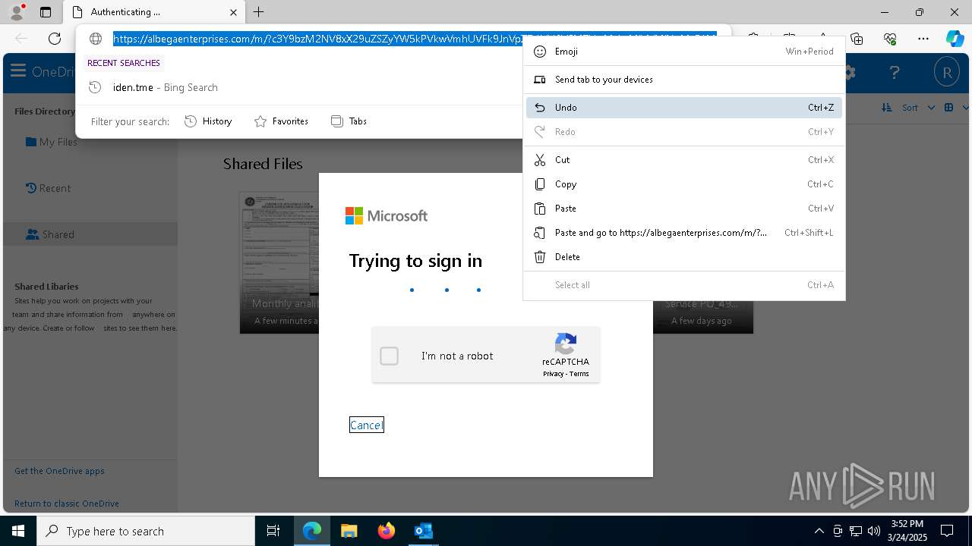Close the Authenticating tab
This screenshot has width=972, height=546.
coord(234,12)
